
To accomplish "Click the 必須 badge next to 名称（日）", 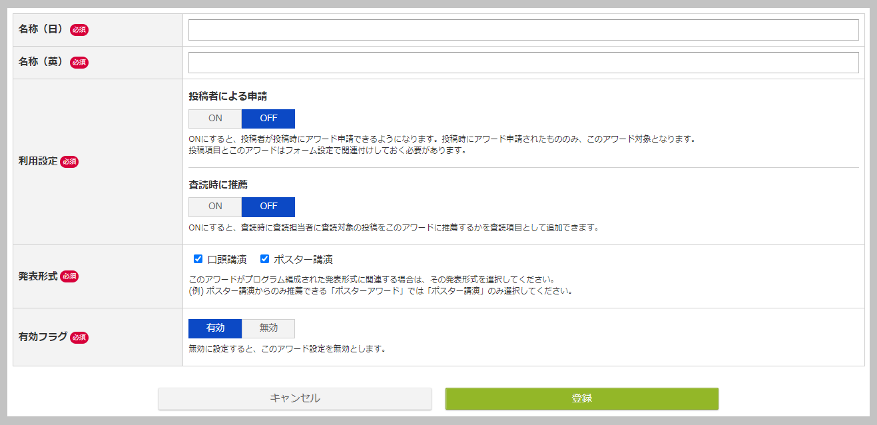I will click(79, 29).
